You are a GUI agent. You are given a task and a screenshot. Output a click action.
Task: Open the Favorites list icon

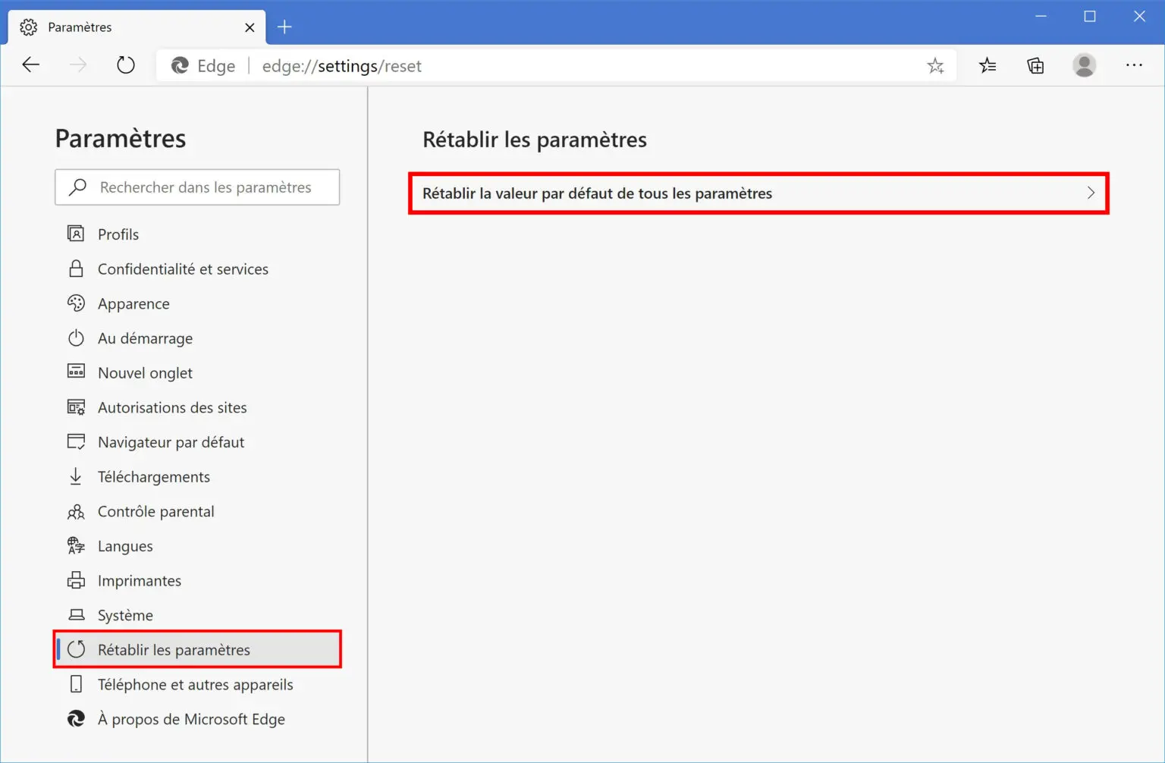point(987,66)
